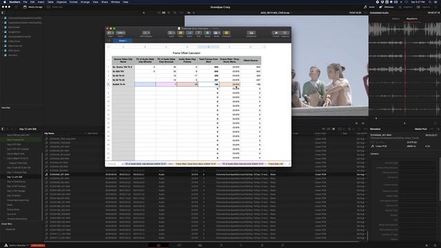
Task: Switch to the Meters tab
Action: (x=396, y=19)
